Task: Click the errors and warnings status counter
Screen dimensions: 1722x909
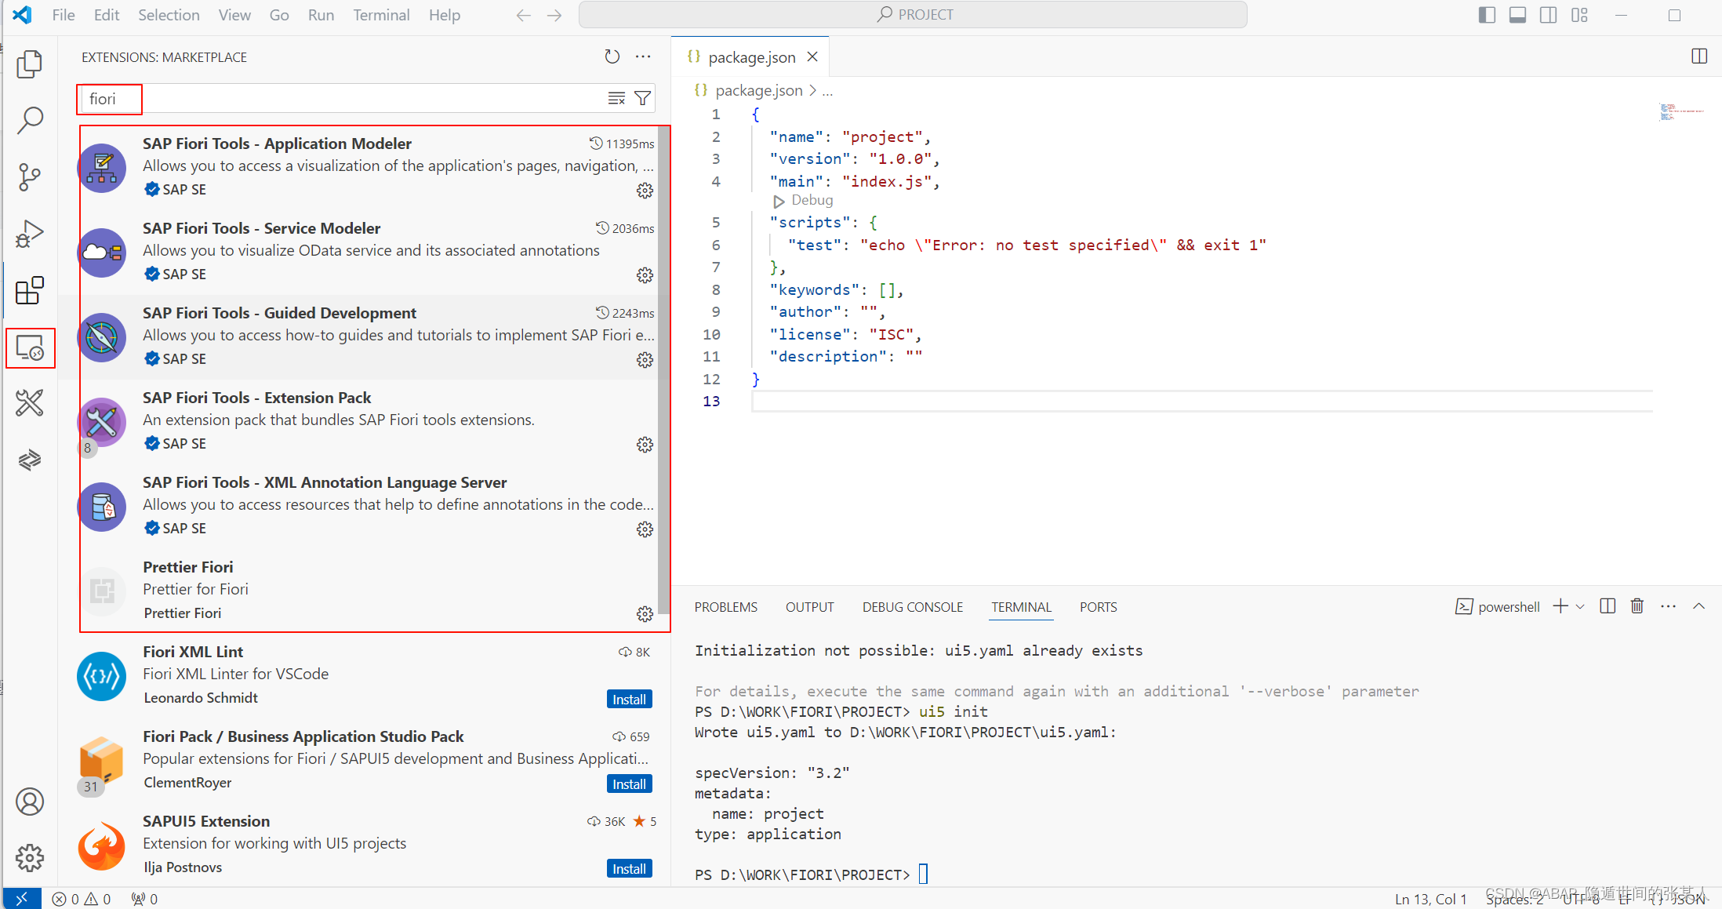Action: [82, 899]
